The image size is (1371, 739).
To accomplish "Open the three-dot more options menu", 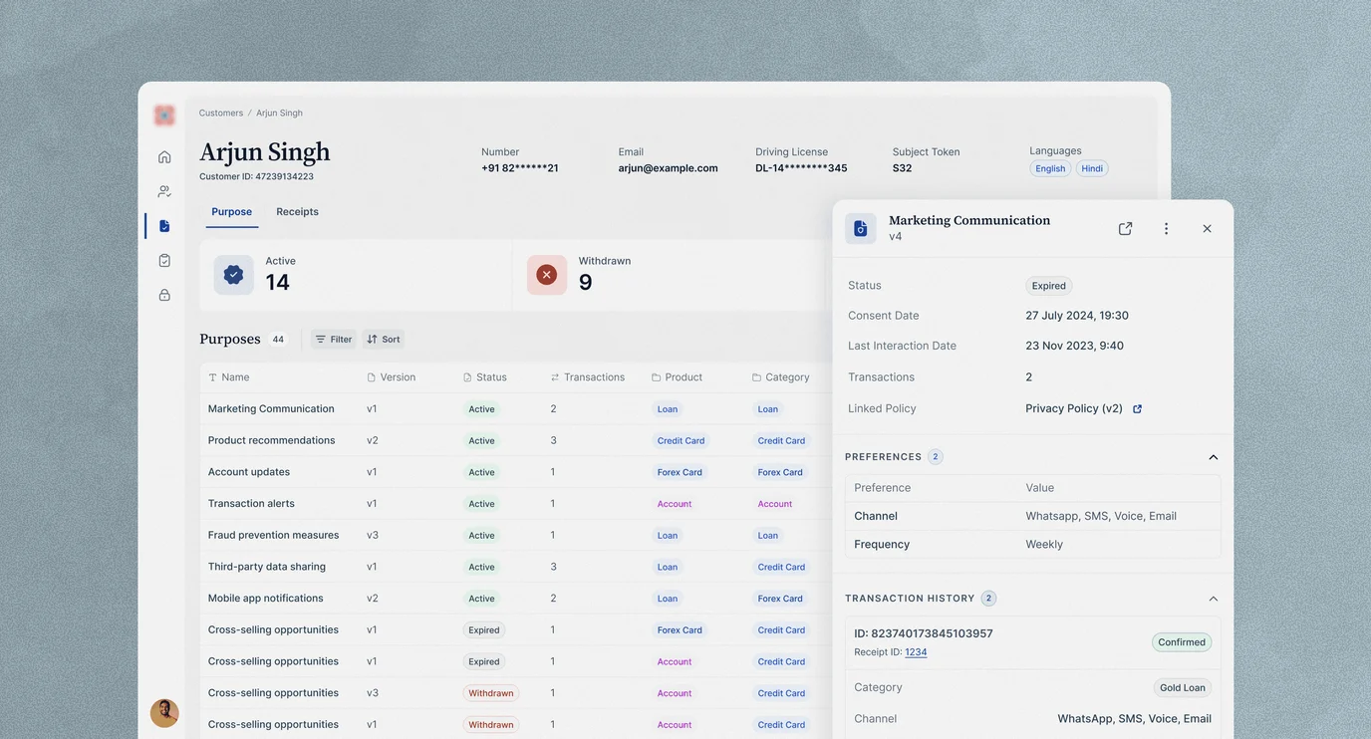I will pos(1166,228).
